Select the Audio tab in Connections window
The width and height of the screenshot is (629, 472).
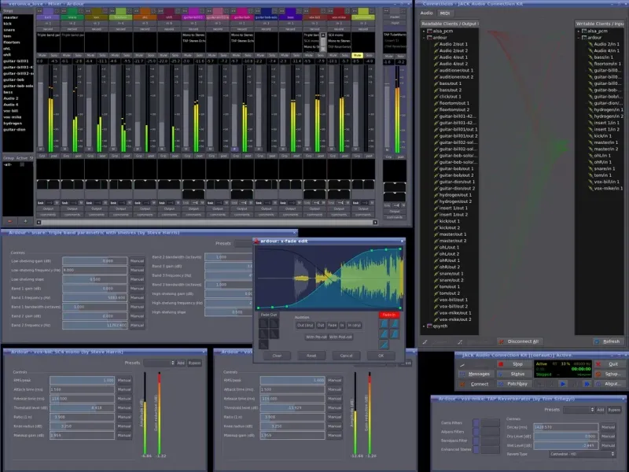pyautogui.click(x=426, y=13)
